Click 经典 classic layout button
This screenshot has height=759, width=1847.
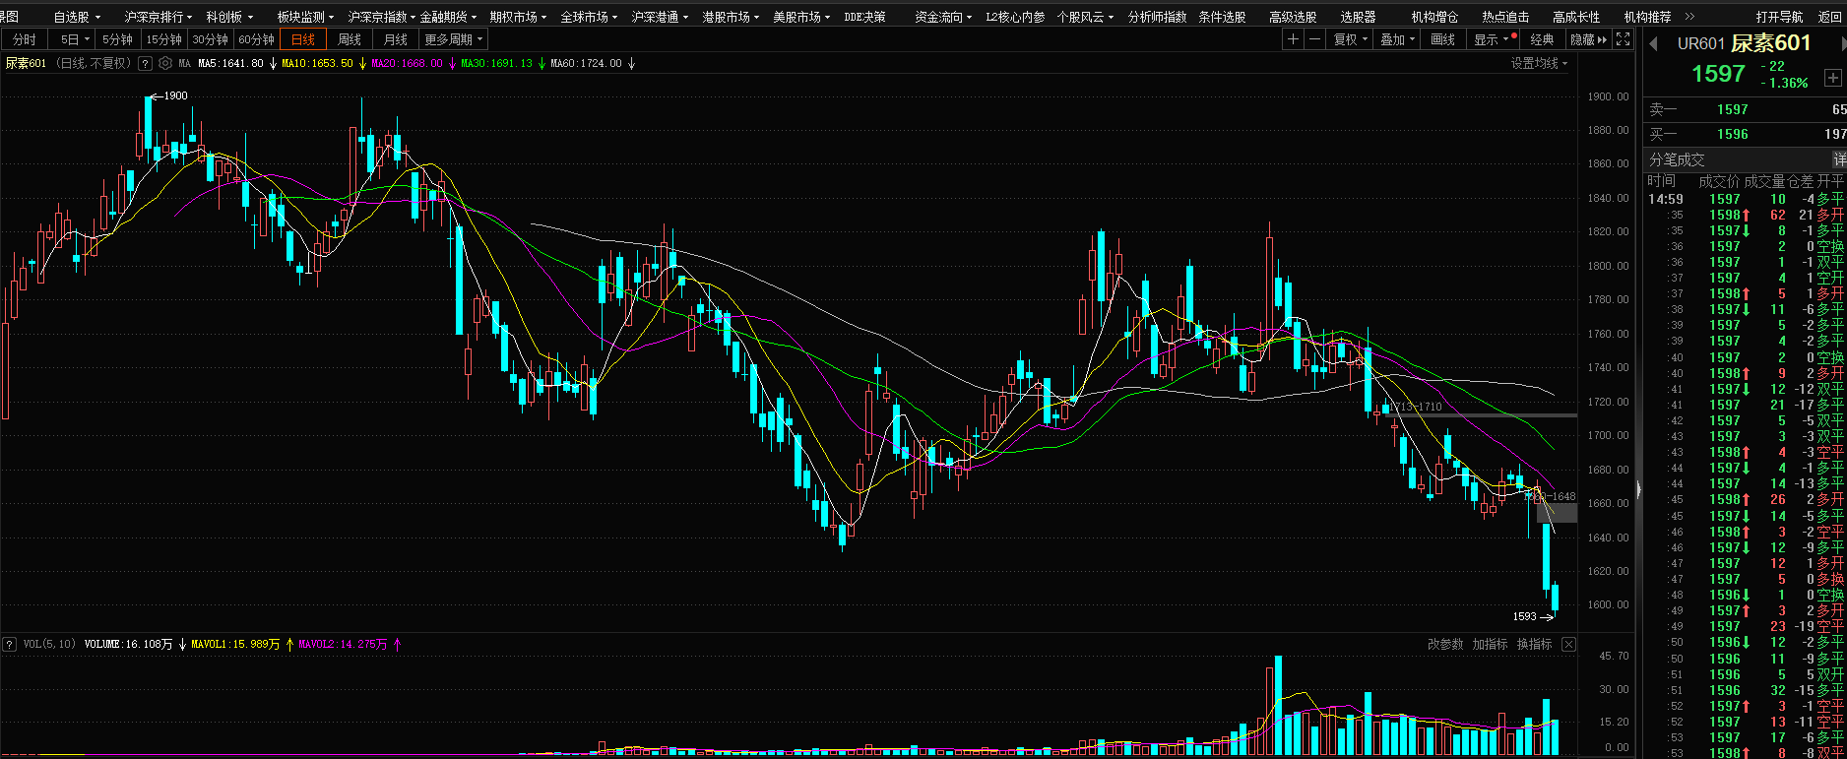click(x=1542, y=39)
